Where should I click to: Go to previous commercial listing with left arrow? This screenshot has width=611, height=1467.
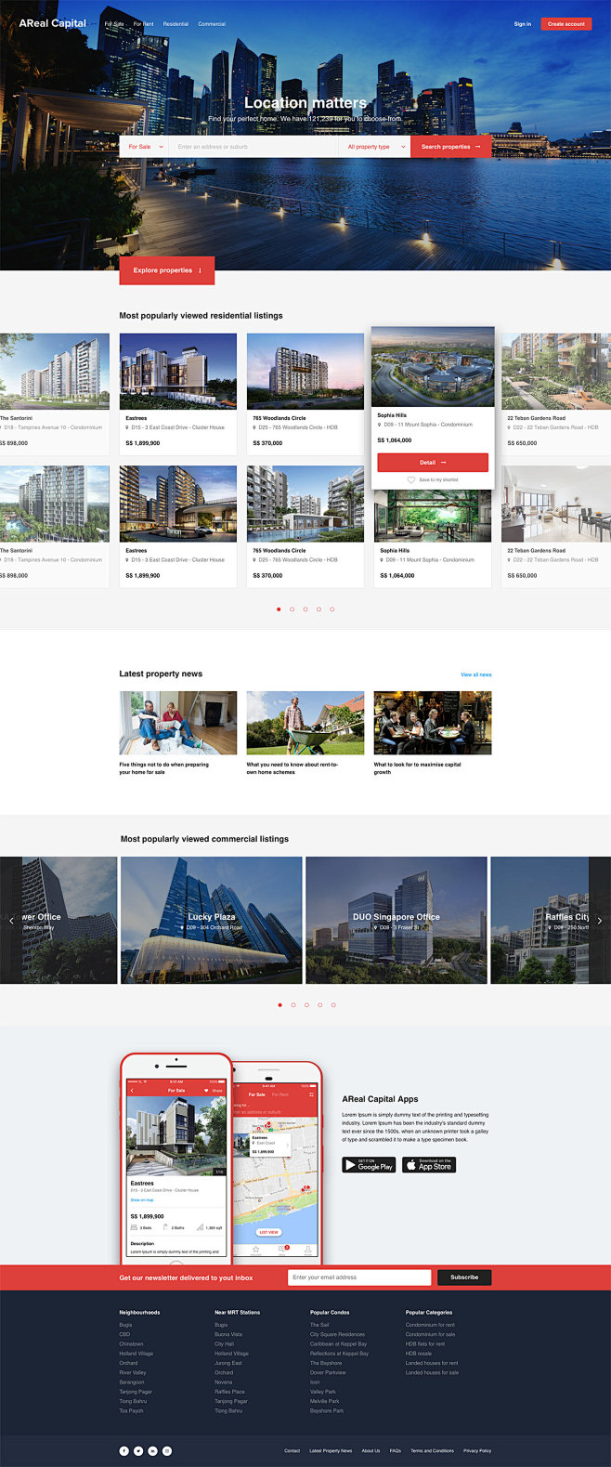click(x=11, y=921)
